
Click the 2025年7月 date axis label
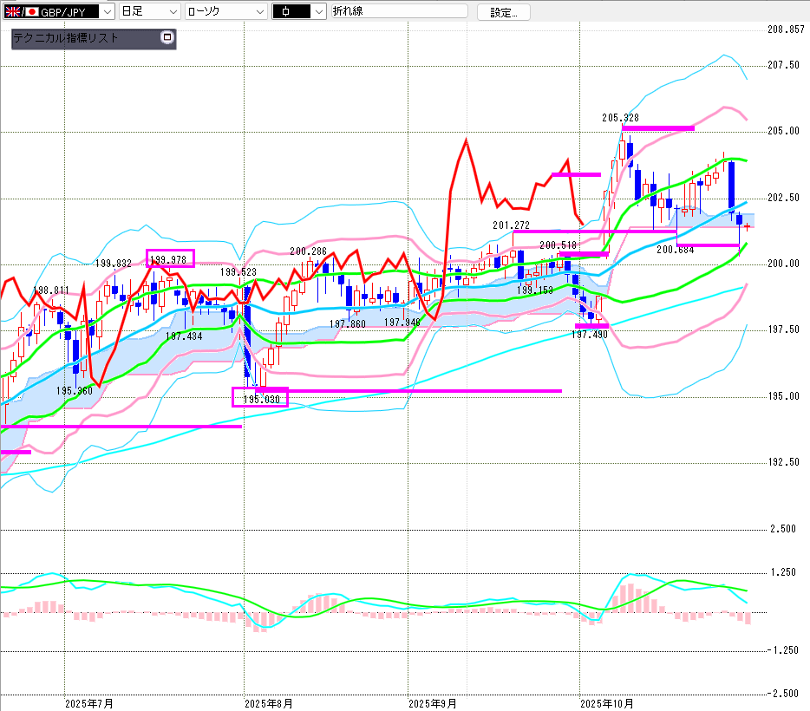click(x=89, y=703)
